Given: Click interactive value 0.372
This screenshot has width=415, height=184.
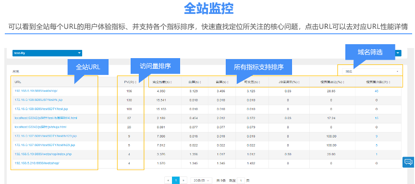Looking at the screenshot, I should click(251, 118).
